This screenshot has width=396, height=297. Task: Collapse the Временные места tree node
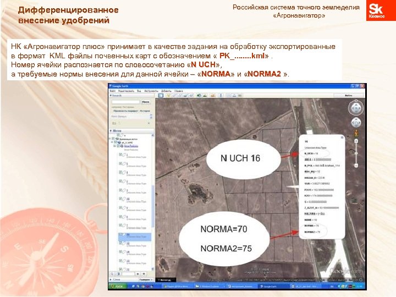110,139
